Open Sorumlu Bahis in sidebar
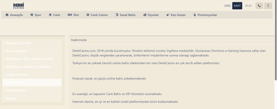 pos(32,90)
